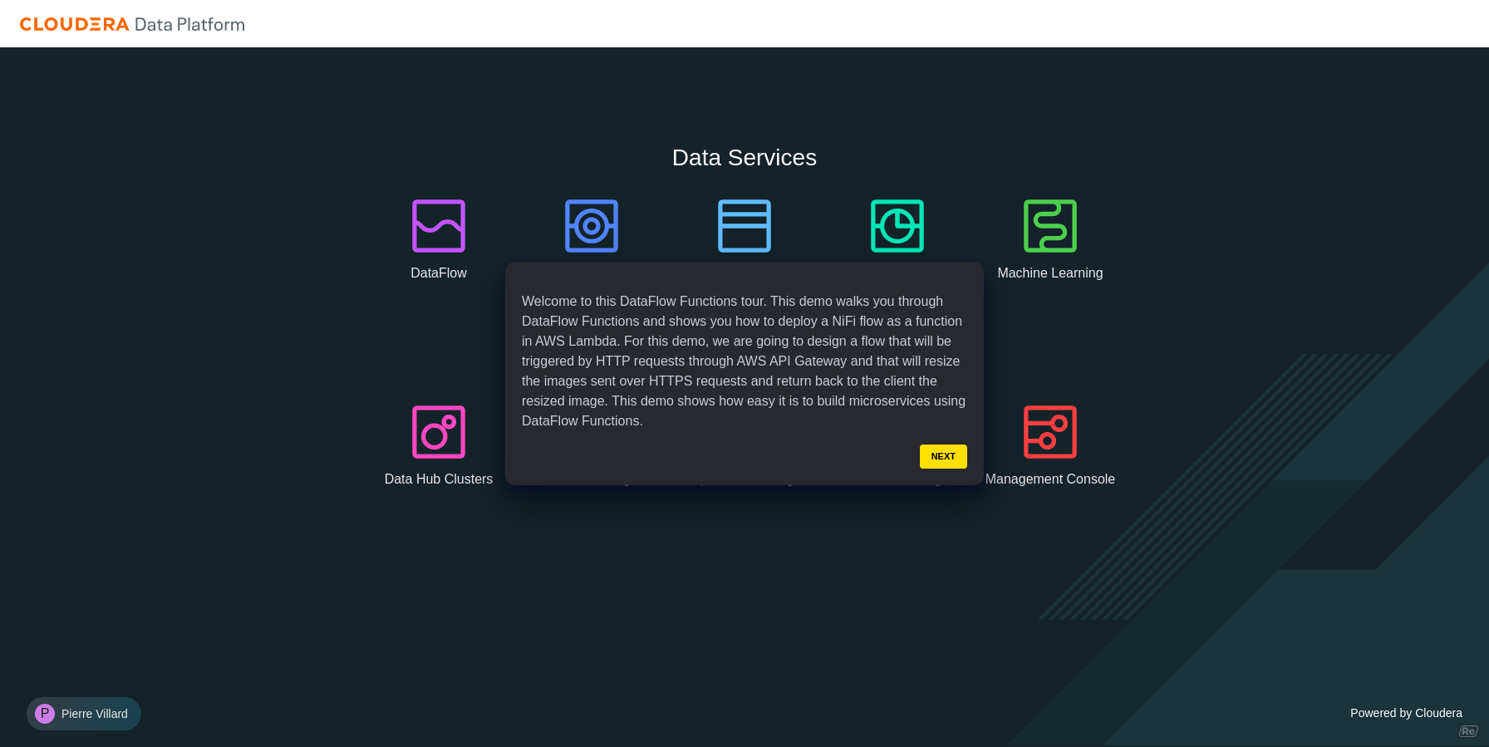Click the Data Platform header text
Screen dimensions: 1489x747
pyautogui.click(x=189, y=24)
